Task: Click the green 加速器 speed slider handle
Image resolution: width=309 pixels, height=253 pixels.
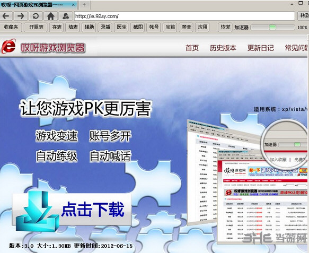Action: (x=272, y=27)
